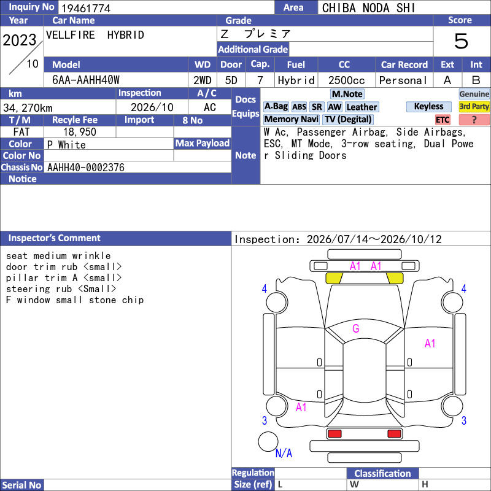
Task: Select the inquiry number 19461774
Action: [x=86, y=8]
